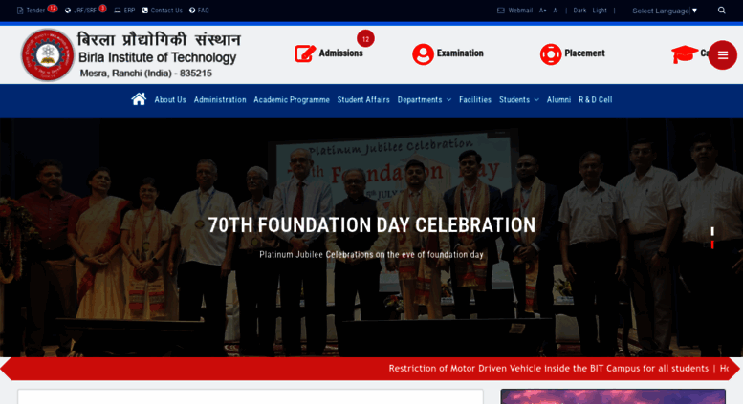Screen dimensions: 743x404
Task: Open the BIT Mesra institute logo
Action: (48, 54)
